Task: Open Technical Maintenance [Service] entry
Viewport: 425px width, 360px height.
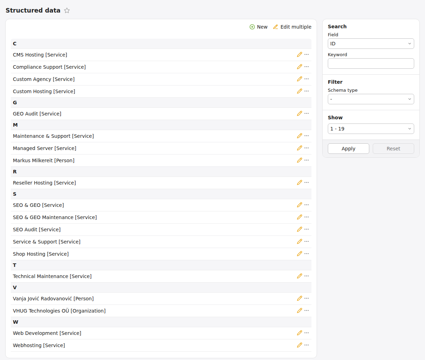Action: (x=52, y=276)
